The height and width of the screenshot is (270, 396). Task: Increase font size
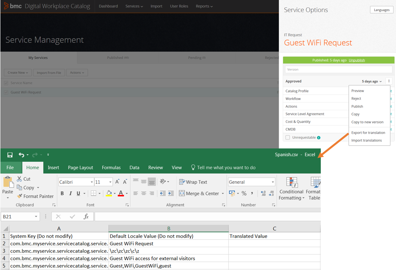click(117, 182)
